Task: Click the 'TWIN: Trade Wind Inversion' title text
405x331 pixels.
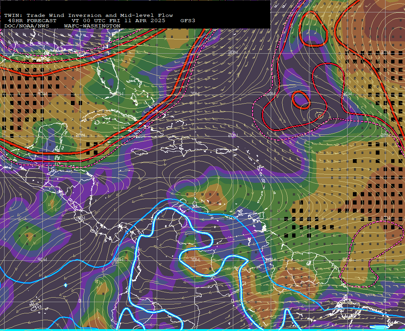Action: click(x=53, y=15)
